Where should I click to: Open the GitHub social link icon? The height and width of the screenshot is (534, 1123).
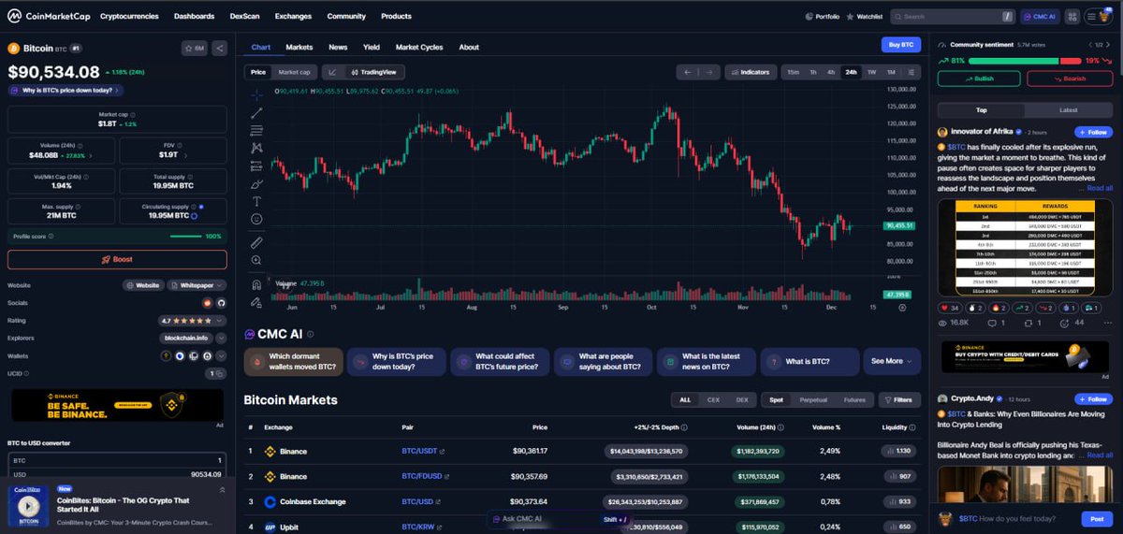[x=222, y=303]
